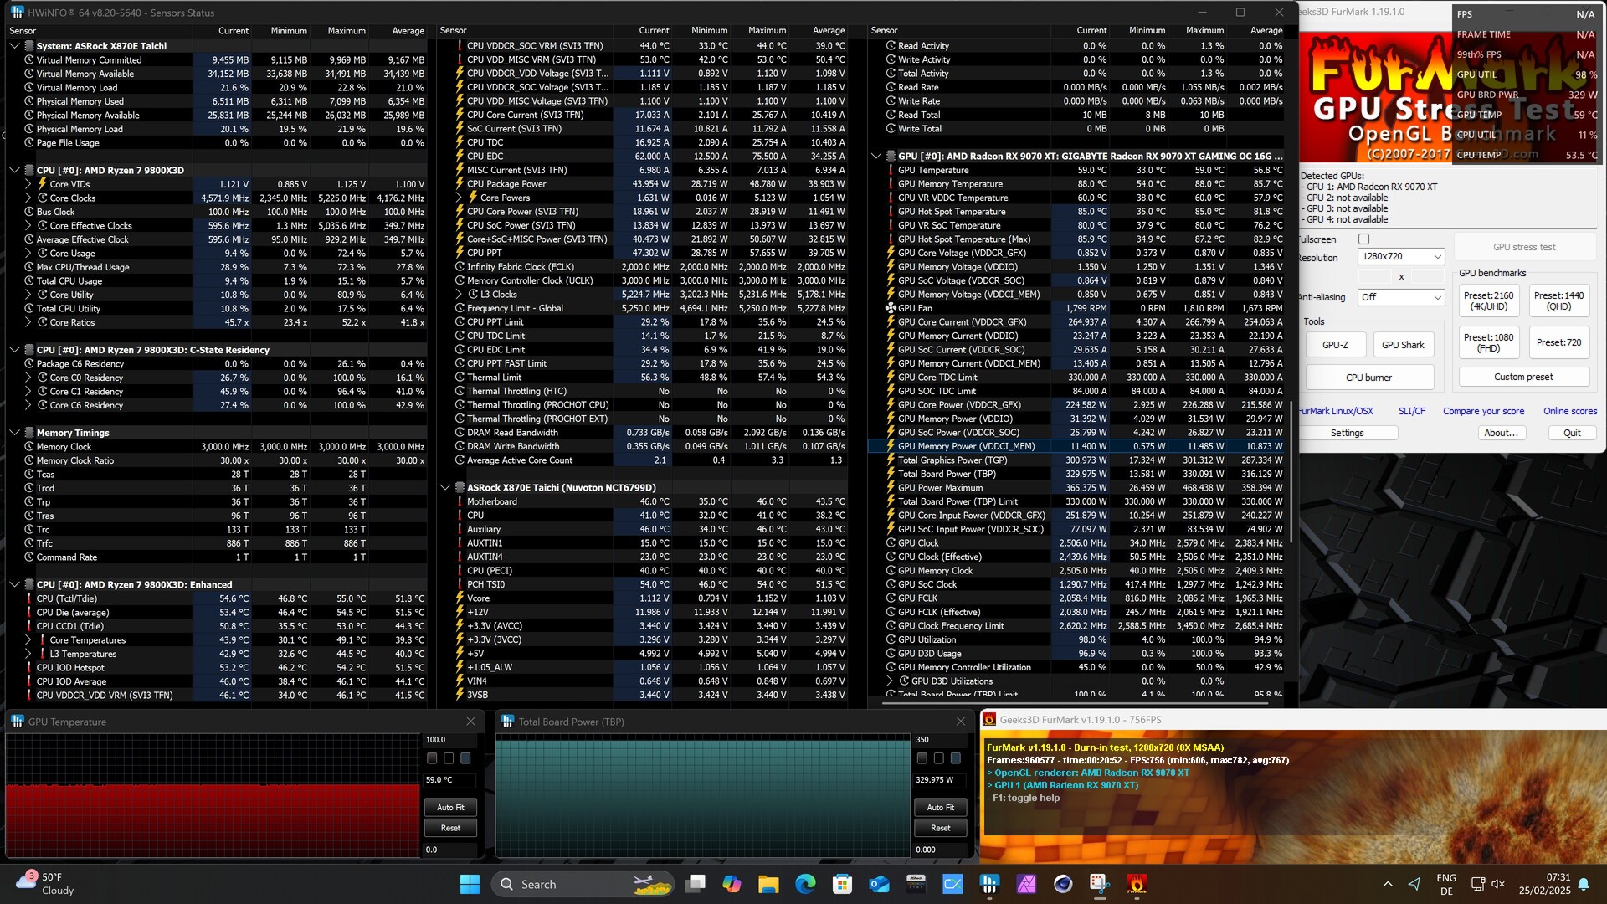The height and width of the screenshot is (904, 1607).
Task: Select the Total Graphics Power (TGP) row
Action: pos(1076,460)
